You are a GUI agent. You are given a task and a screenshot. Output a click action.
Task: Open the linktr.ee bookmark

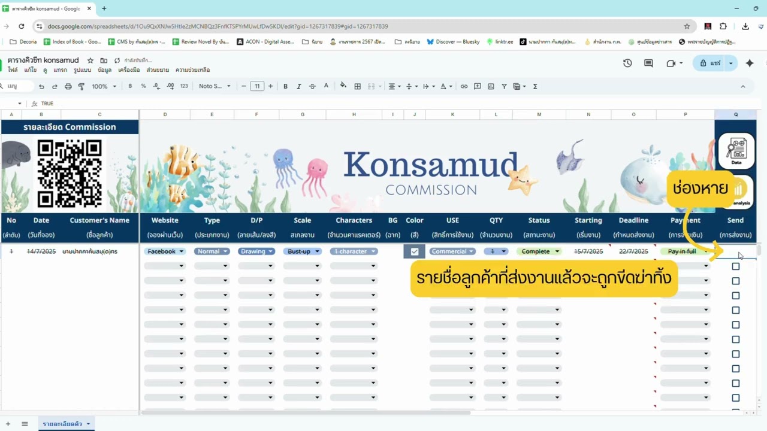tap(500, 42)
